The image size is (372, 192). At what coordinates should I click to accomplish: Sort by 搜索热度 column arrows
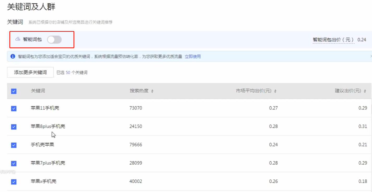point(152,91)
